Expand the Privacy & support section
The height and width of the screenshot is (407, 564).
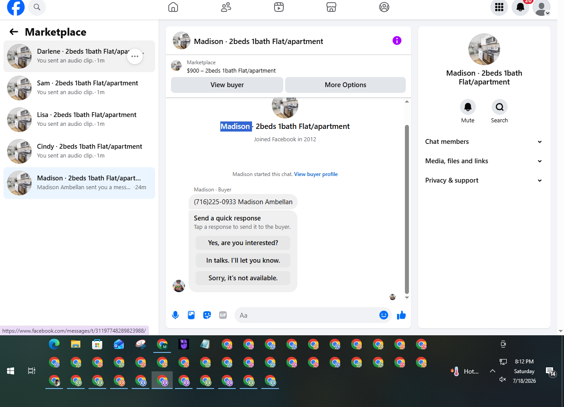(484, 180)
